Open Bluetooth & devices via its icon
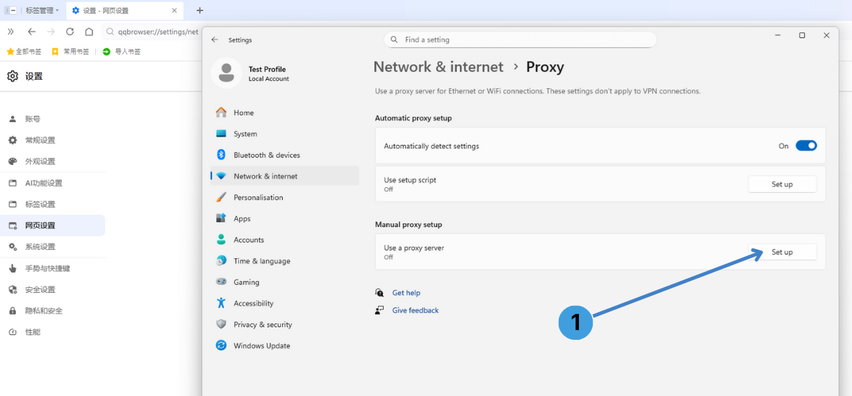 coord(221,155)
